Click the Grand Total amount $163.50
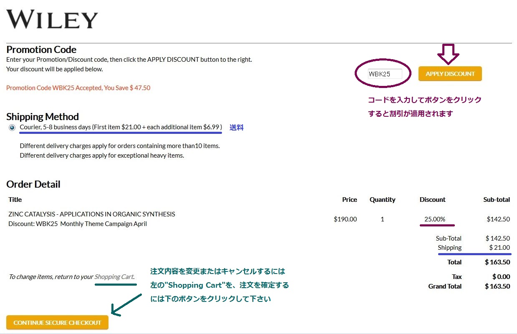The image size is (517, 334). coord(497,286)
